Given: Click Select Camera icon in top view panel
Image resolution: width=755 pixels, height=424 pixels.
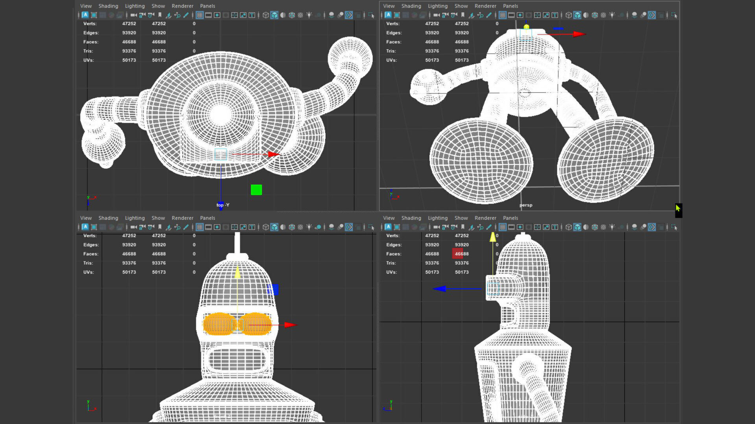Looking at the screenshot, I should (134, 15).
